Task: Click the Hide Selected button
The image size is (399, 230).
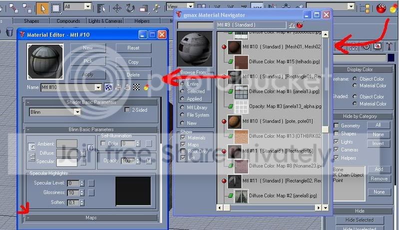Action: coord(360,220)
